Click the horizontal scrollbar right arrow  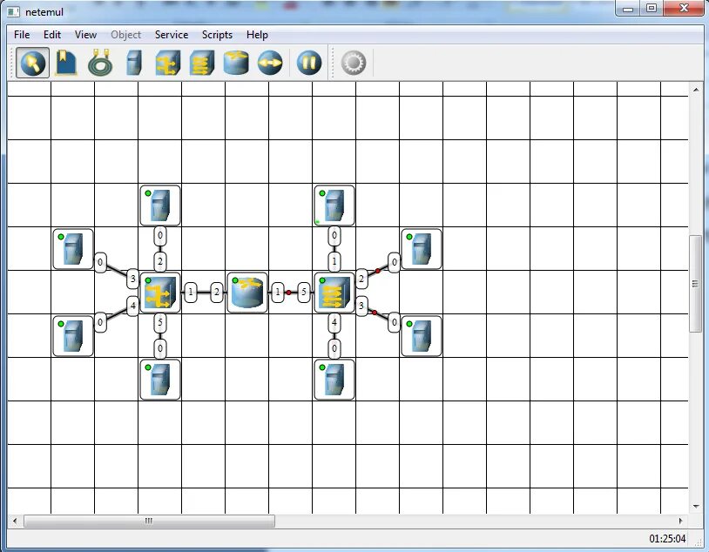[x=681, y=522]
